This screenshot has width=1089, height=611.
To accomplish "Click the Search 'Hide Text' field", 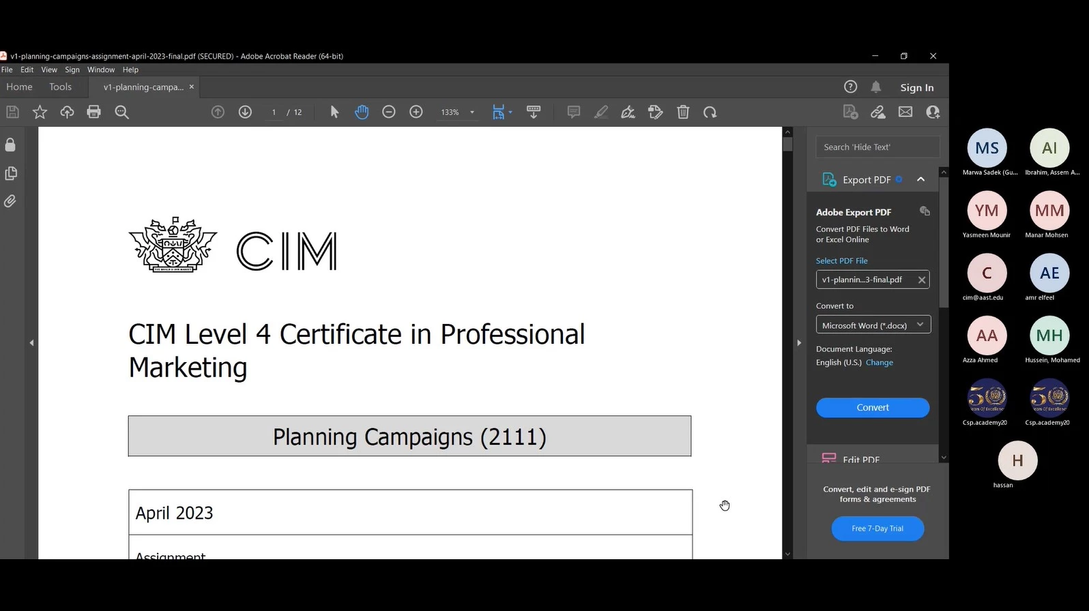I will tap(877, 147).
